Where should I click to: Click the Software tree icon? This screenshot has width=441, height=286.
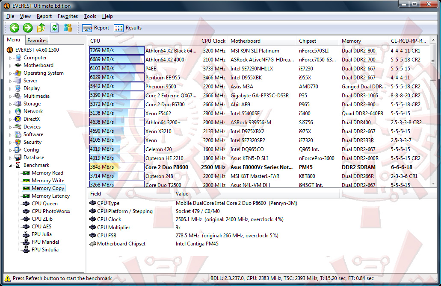(x=18, y=134)
